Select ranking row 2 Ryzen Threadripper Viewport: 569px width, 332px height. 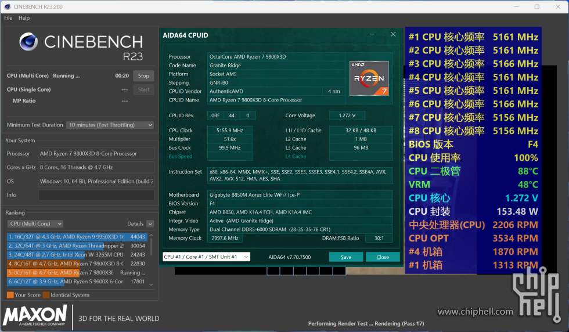pyautogui.click(x=77, y=246)
